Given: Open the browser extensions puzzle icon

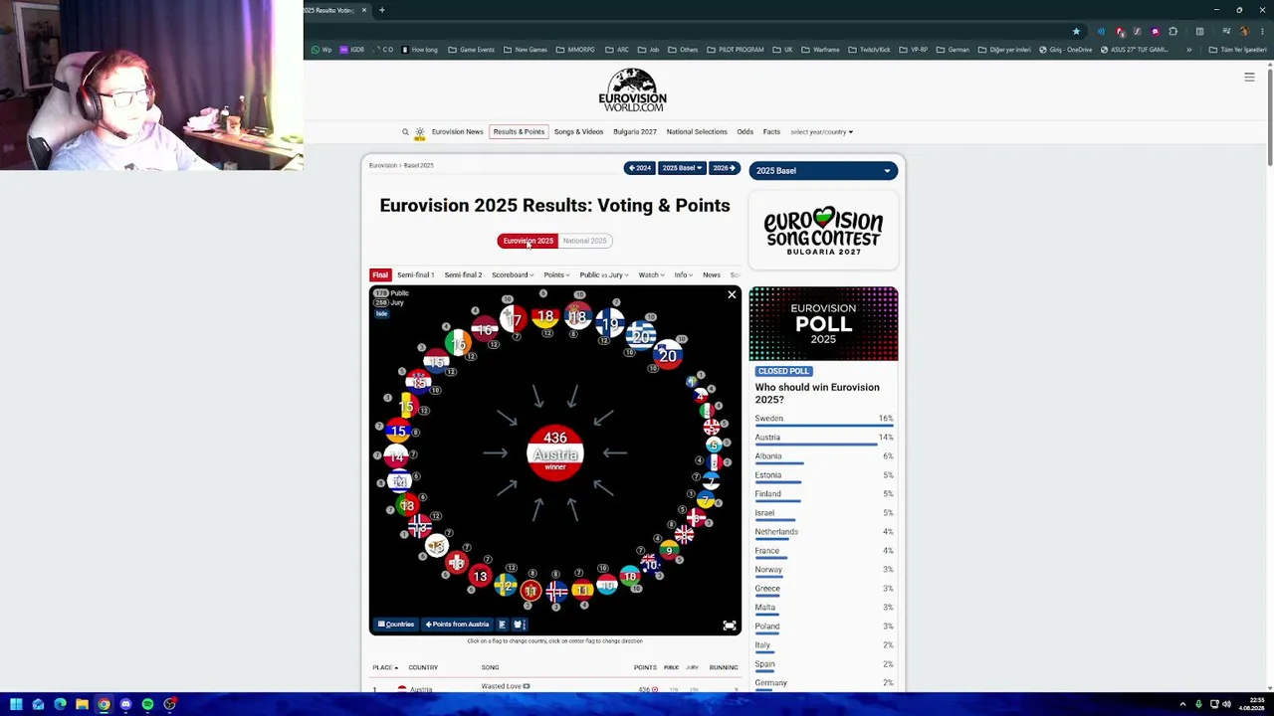Looking at the screenshot, I should coord(1172,31).
